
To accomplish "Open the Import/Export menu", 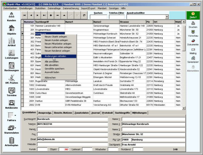I will click(88, 8).
